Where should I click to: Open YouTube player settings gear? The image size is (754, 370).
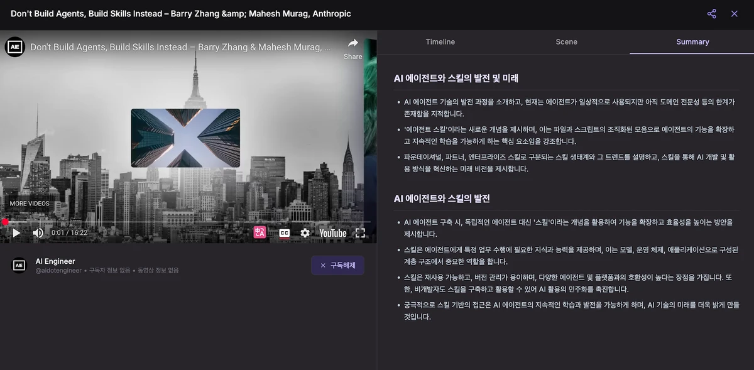pyautogui.click(x=305, y=233)
